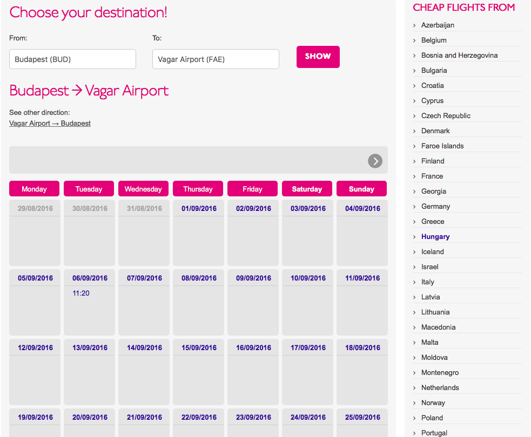531x437 pixels.
Task: Select Norway from the sidebar
Action: (433, 403)
